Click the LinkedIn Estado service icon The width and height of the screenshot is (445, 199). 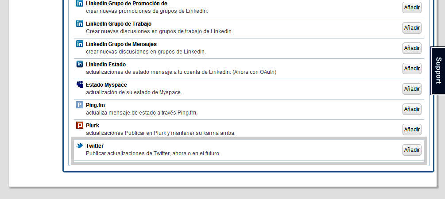click(80, 64)
